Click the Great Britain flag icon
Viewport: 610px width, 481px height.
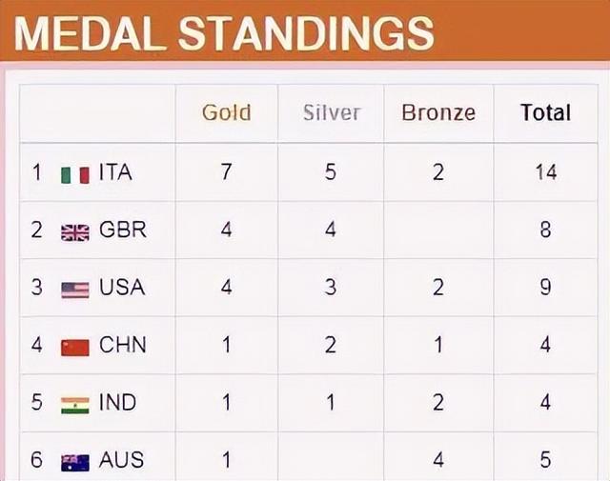click(x=75, y=232)
